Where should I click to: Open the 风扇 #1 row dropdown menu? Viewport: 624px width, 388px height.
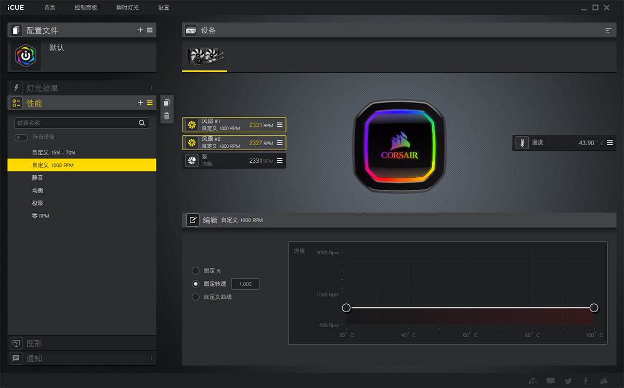280,125
